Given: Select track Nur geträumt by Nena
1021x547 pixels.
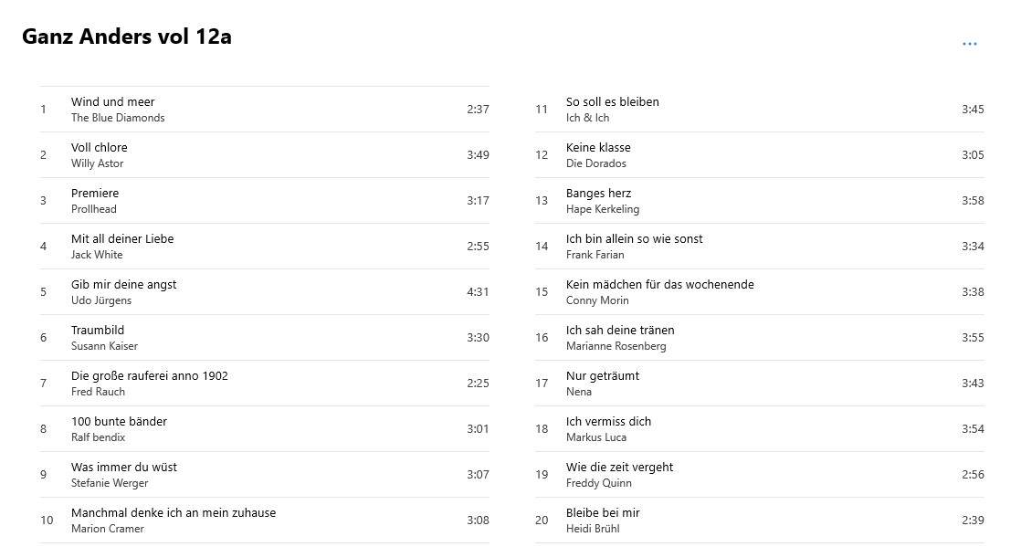Looking at the screenshot, I should [759, 383].
